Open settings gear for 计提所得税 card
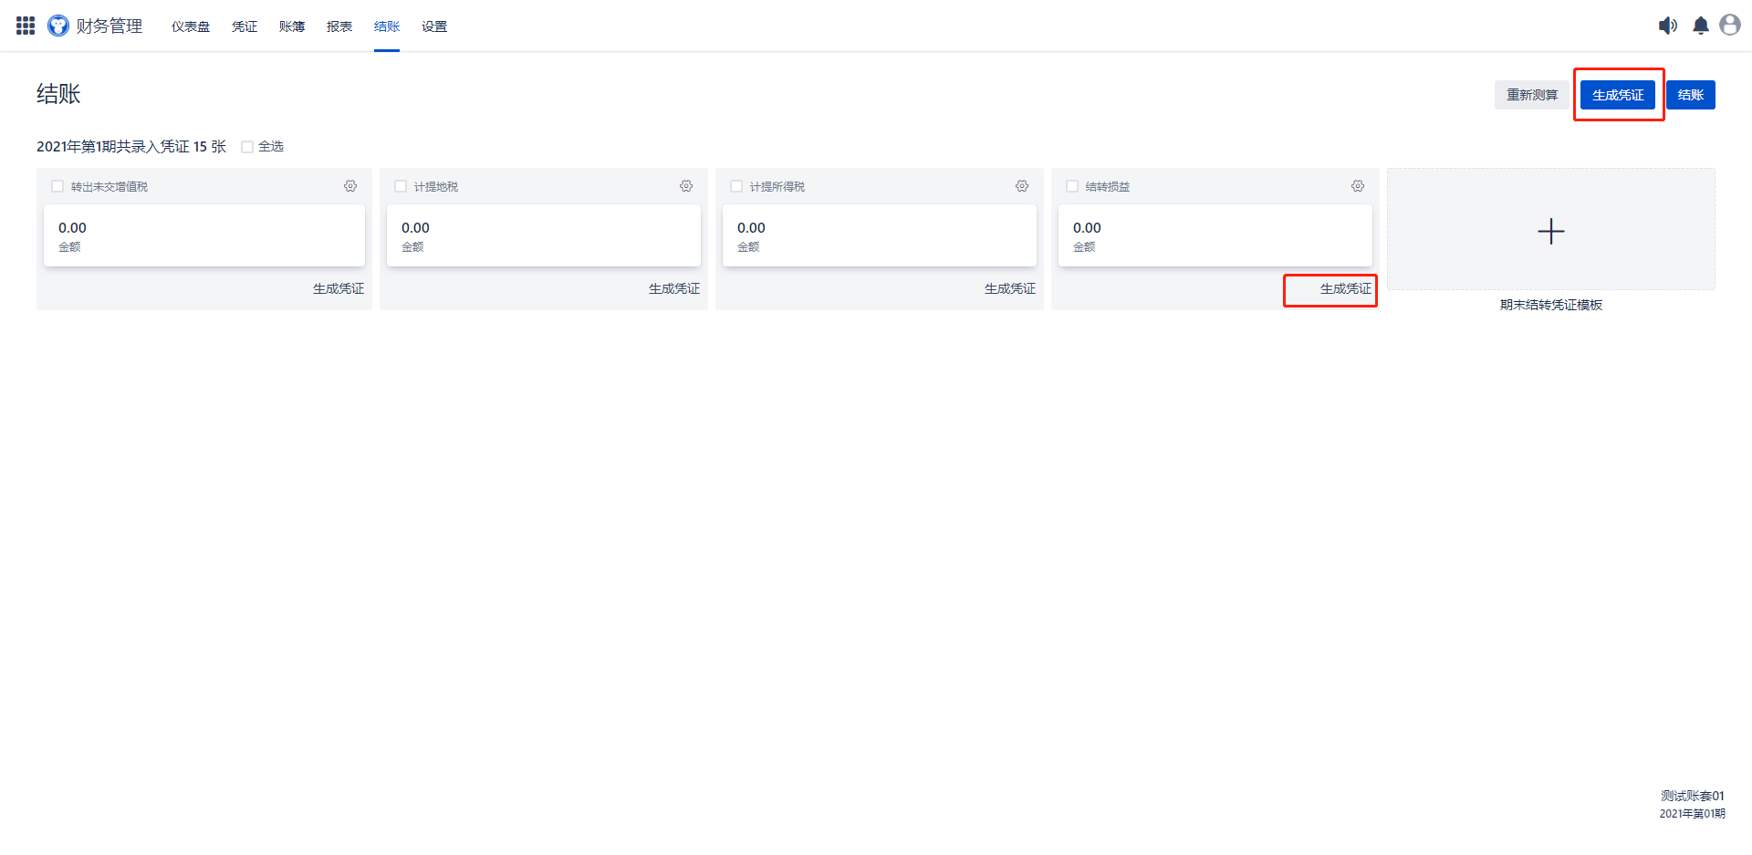The height and width of the screenshot is (855, 1752). [1022, 186]
